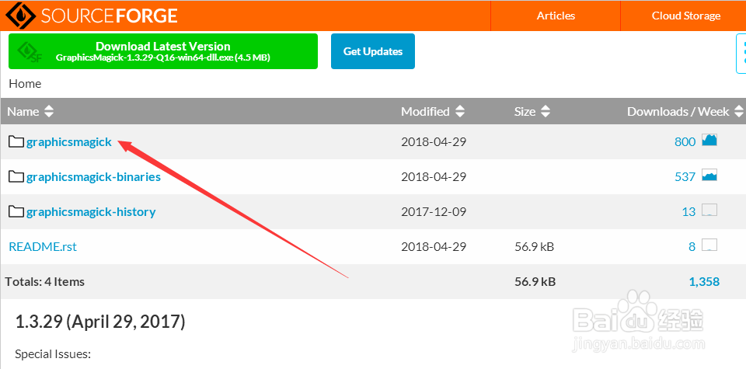The width and height of the screenshot is (746, 369).
Task: Click the Modified column header text
Action: [x=425, y=112]
